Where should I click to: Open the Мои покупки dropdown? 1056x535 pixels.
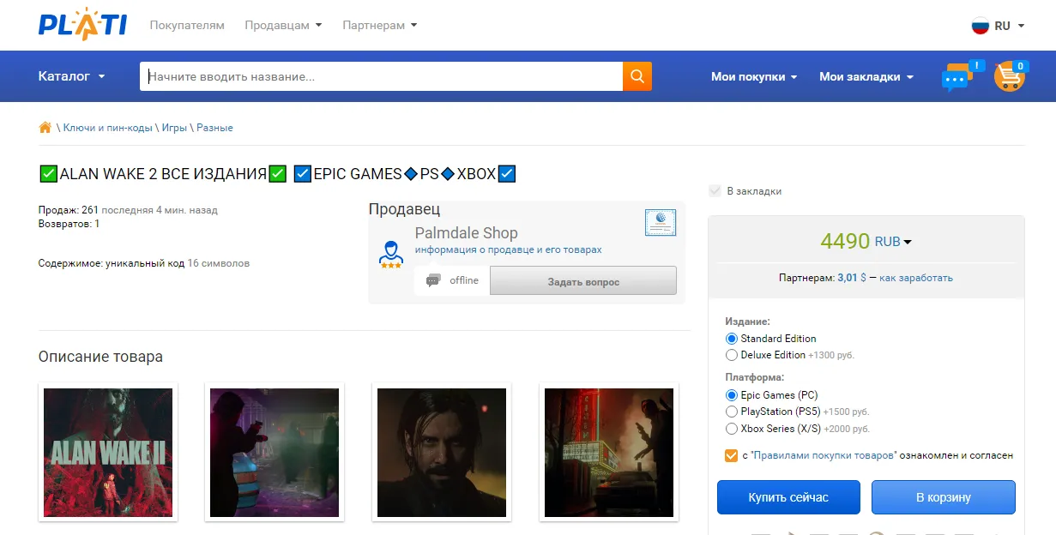tap(754, 76)
